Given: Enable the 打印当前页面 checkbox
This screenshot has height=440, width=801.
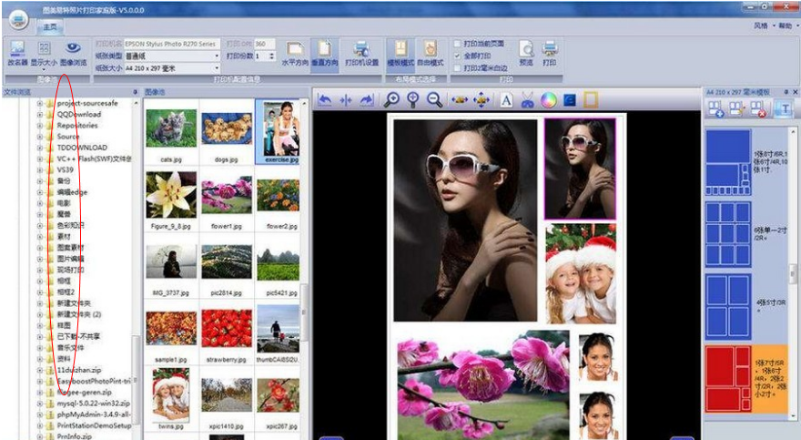Looking at the screenshot, I should pyautogui.click(x=458, y=44).
